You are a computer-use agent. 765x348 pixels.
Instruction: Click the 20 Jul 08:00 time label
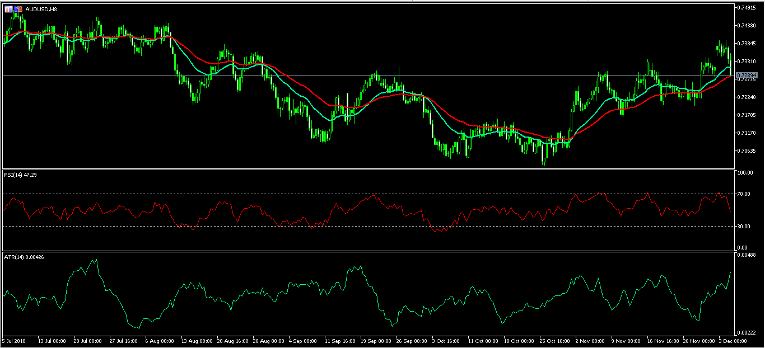coord(87,340)
